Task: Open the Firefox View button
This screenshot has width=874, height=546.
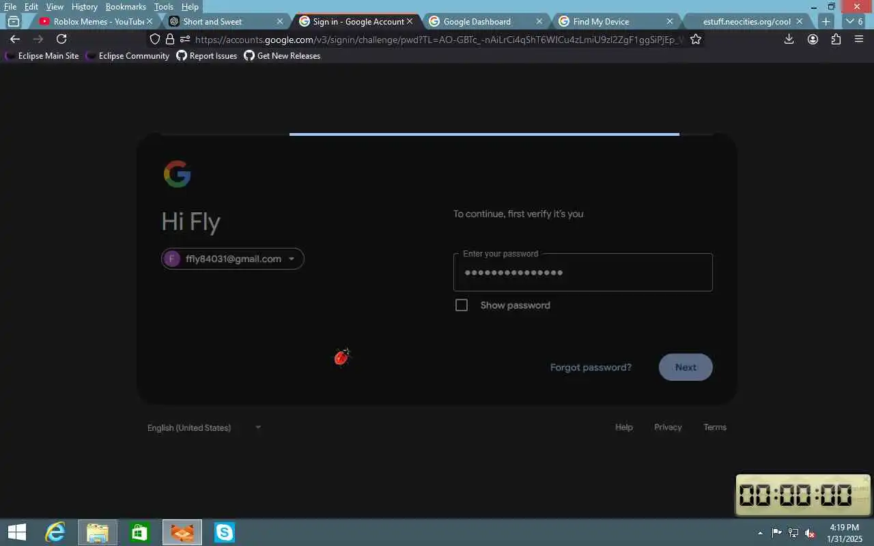Action: 13,21
